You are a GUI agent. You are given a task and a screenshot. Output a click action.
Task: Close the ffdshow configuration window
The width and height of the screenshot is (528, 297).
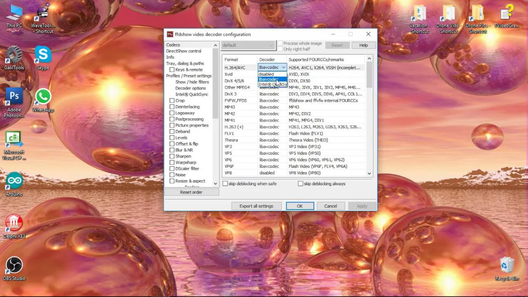point(368,34)
